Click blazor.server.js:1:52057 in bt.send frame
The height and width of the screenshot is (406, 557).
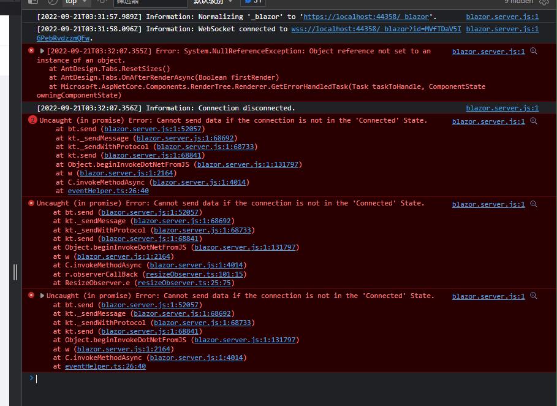click(153, 129)
